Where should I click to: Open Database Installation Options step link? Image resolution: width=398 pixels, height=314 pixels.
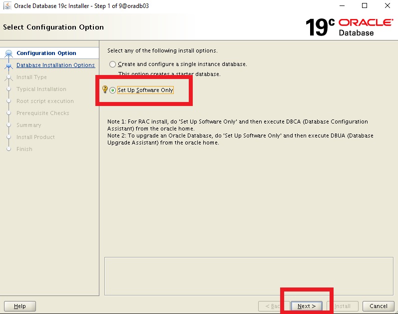click(x=55, y=65)
